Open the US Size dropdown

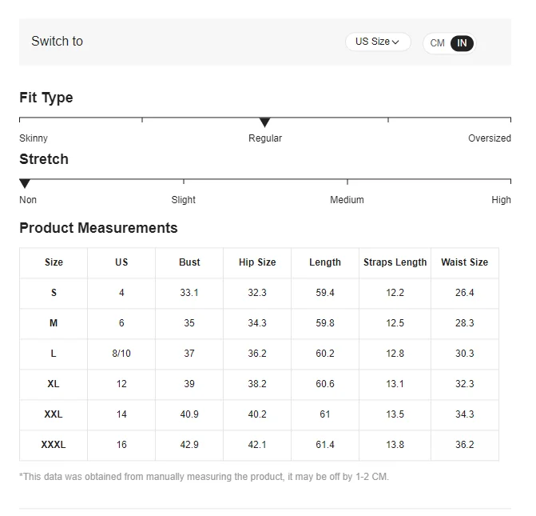pos(377,42)
